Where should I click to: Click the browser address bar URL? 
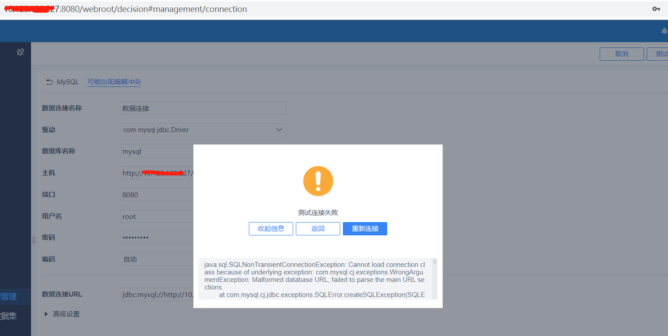tap(126, 9)
